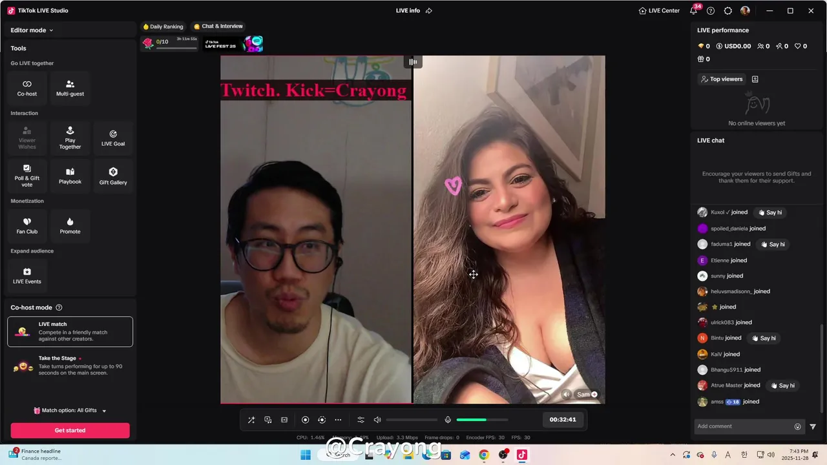The width and height of the screenshot is (827, 465).
Task: Click the spoiled_daniela joined chat entry
Action: pos(731,228)
